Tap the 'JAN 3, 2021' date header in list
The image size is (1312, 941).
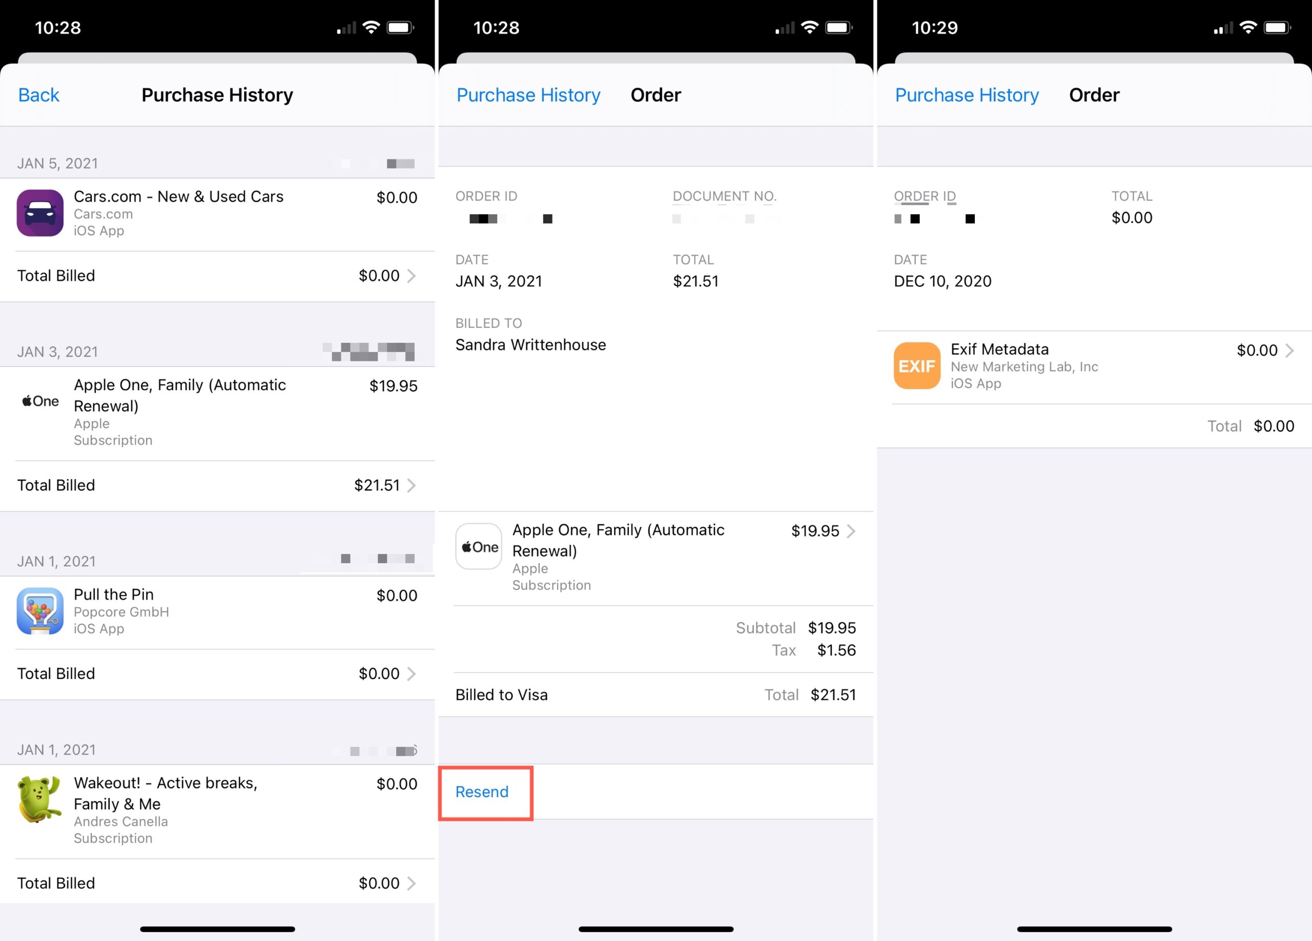point(57,352)
